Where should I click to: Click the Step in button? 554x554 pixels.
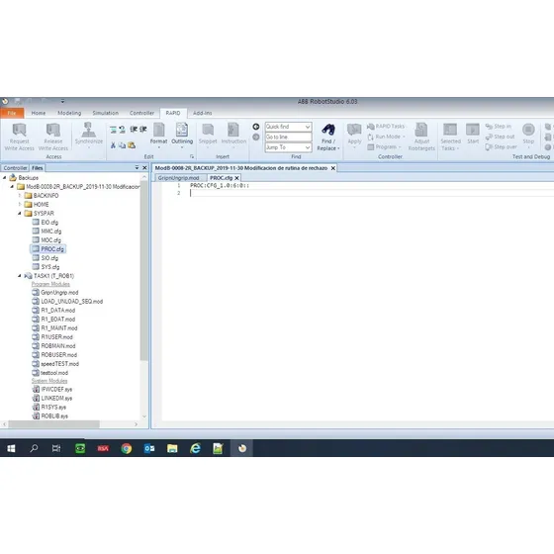click(x=499, y=127)
